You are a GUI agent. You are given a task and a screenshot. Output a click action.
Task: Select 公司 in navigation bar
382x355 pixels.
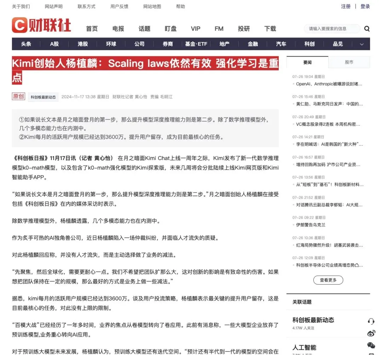[x=139, y=44]
